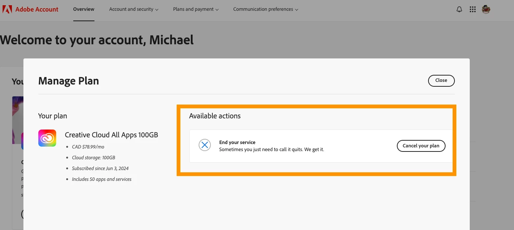Open the apps grid launcher

click(473, 9)
